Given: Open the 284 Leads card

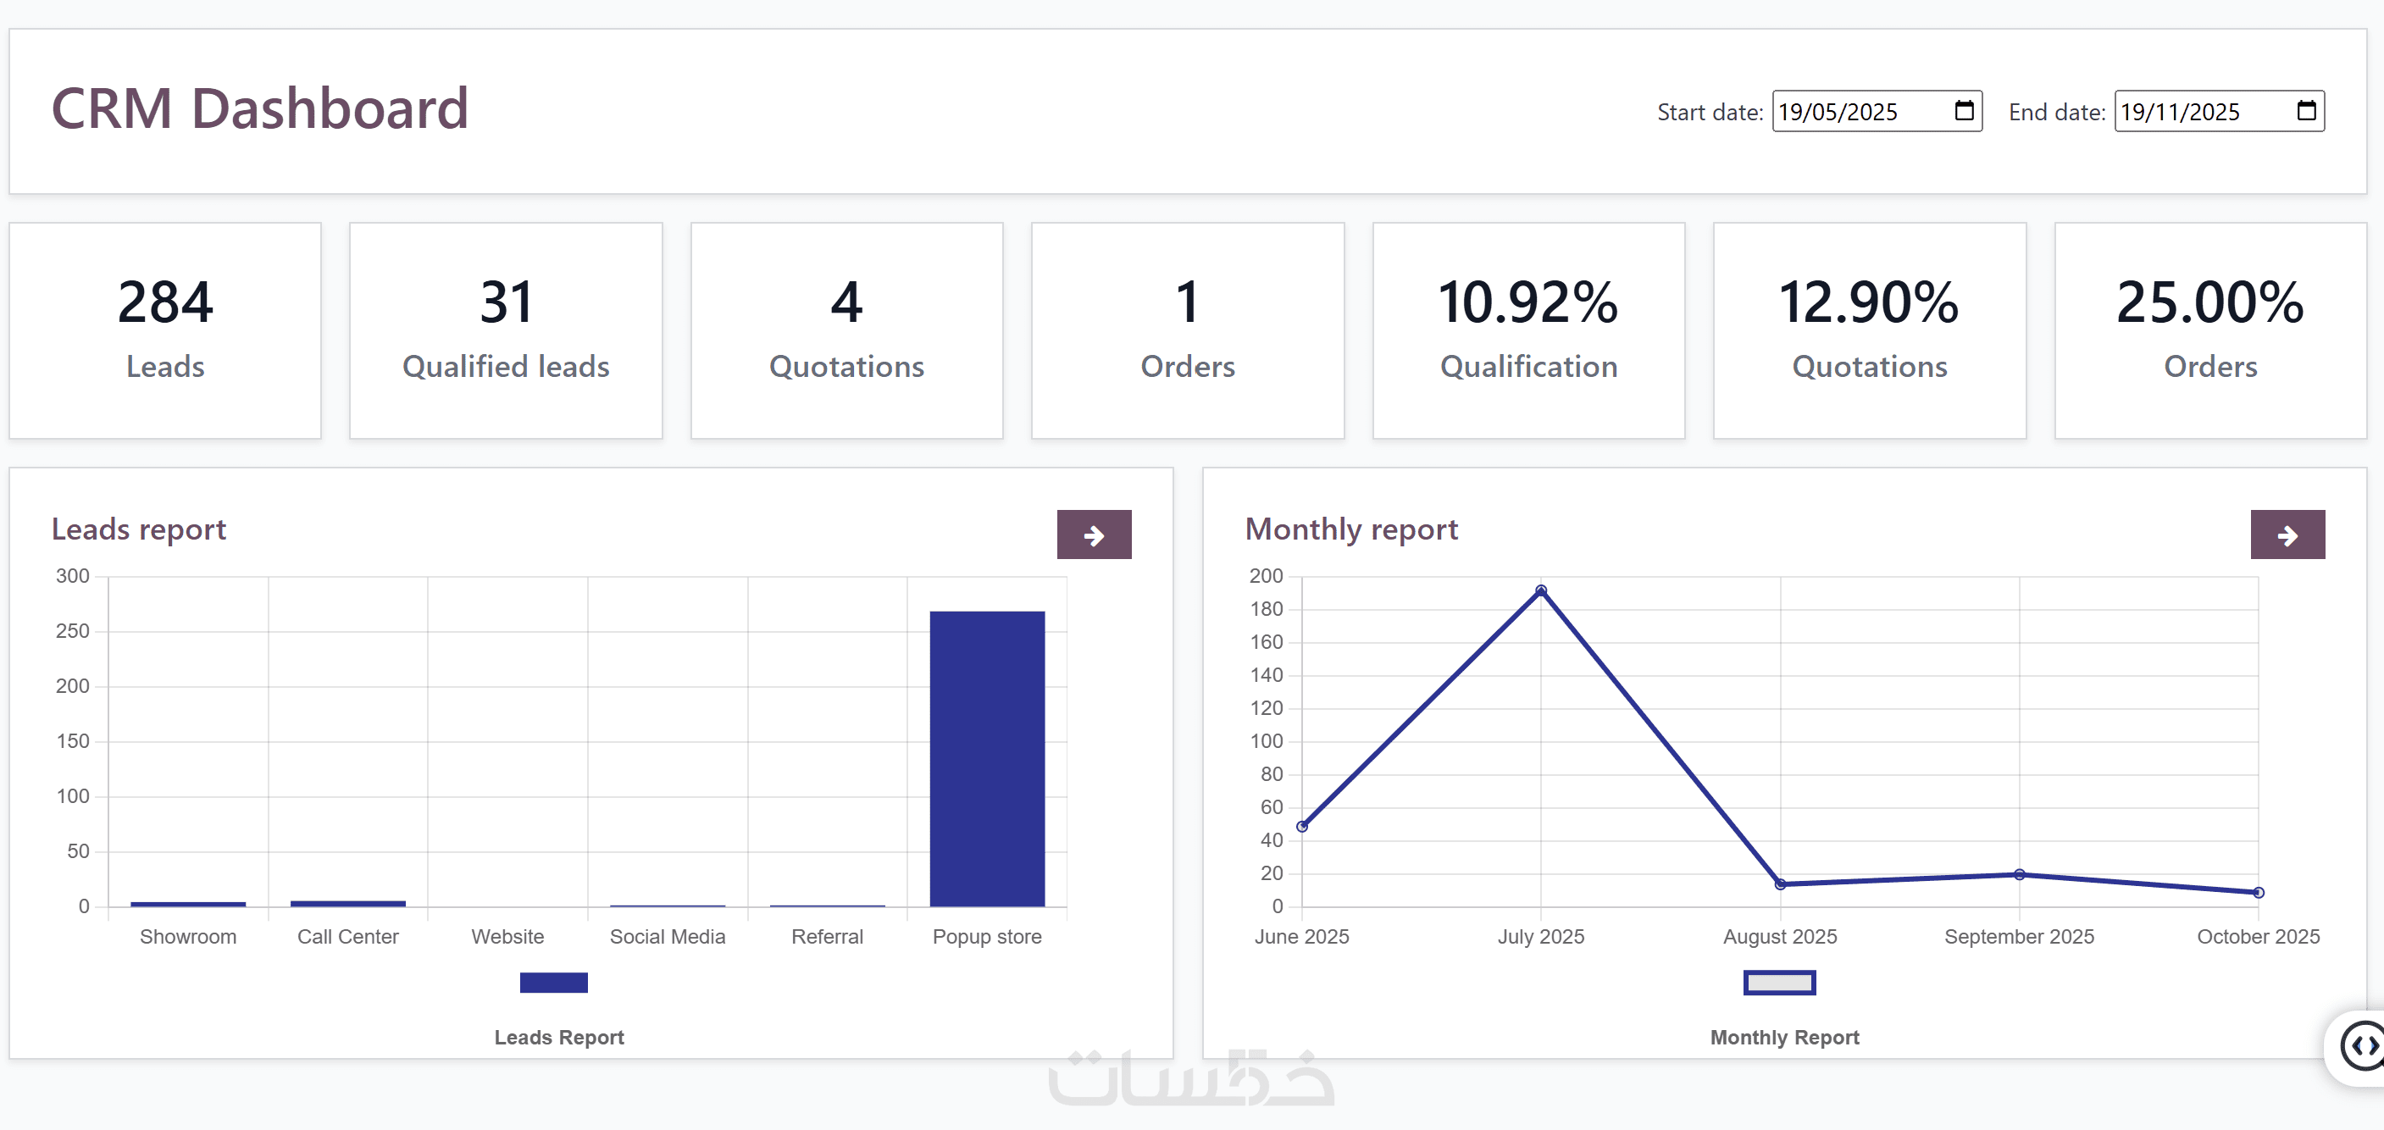Looking at the screenshot, I should click(x=166, y=330).
